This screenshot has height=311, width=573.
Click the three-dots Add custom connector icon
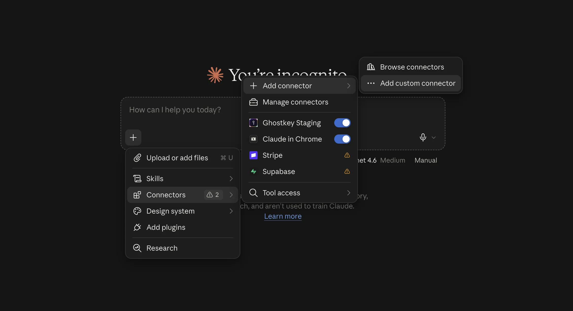click(x=371, y=83)
